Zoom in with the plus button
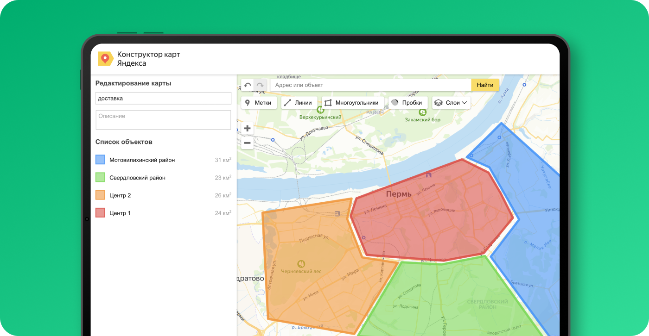Image resolution: width=649 pixels, height=336 pixels. tap(248, 129)
